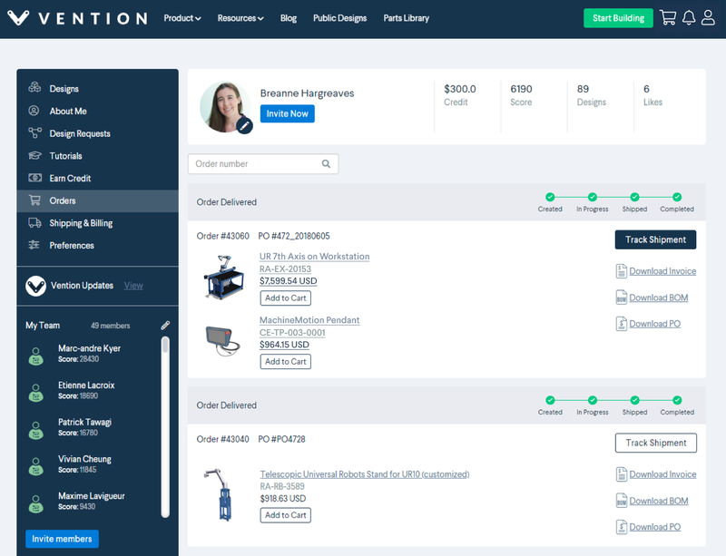The image size is (726, 556).
Task: Download Invoice for order #43060
Action: (x=662, y=271)
